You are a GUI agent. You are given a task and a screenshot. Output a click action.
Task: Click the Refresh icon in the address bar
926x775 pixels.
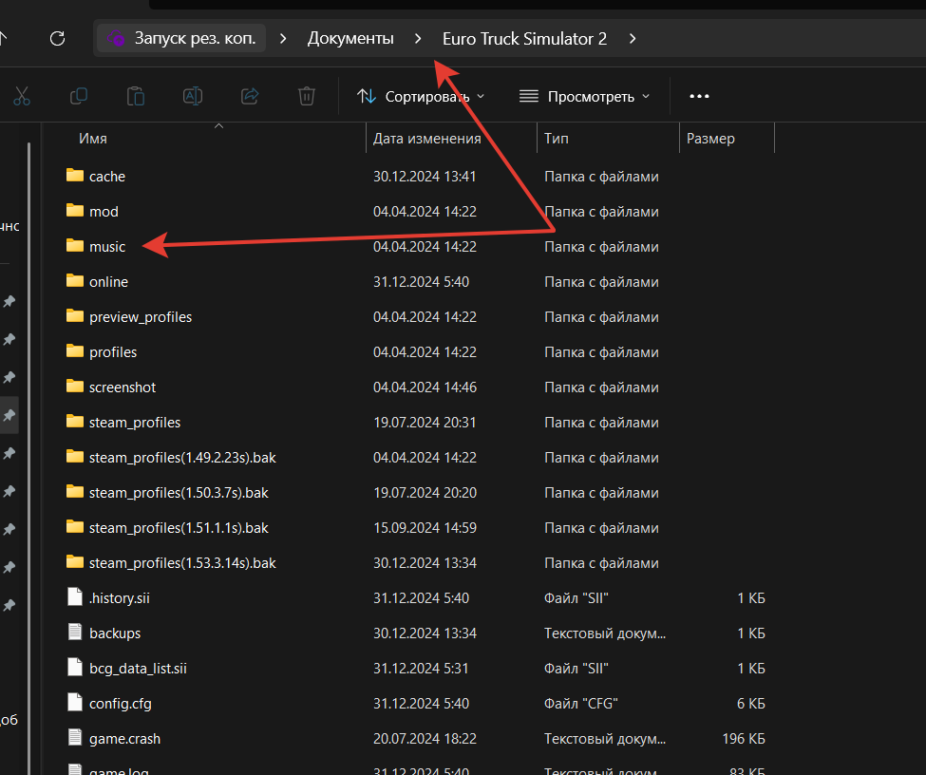57,38
